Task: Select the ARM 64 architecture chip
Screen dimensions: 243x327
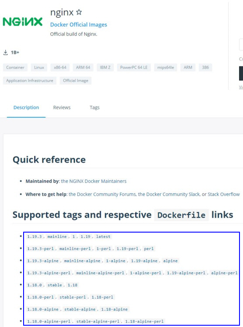Action: 83,67
